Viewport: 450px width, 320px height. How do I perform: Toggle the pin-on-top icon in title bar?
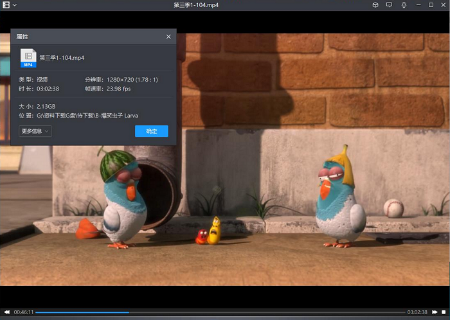click(x=403, y=5)
